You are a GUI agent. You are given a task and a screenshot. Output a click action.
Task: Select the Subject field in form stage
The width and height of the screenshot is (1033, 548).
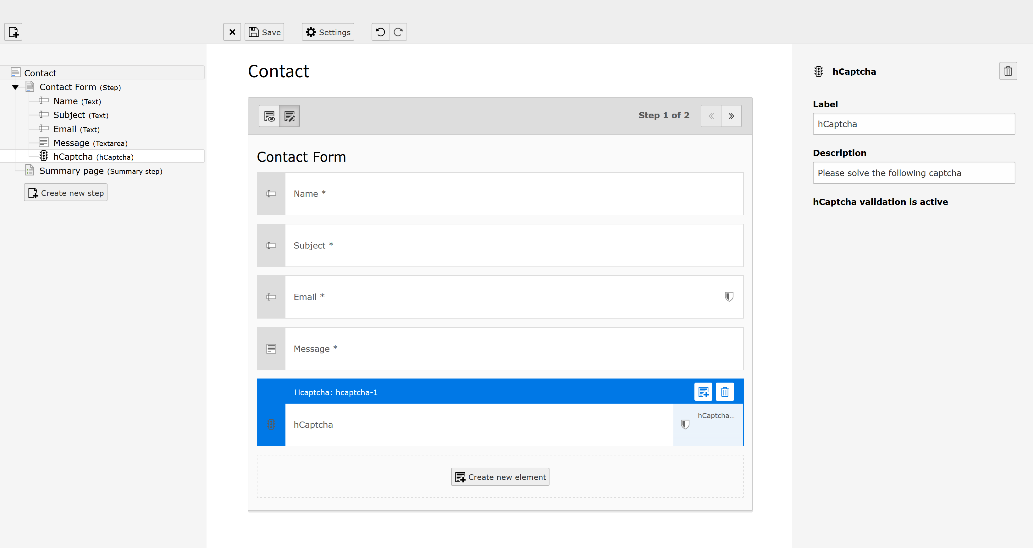[x=500, y=245]
